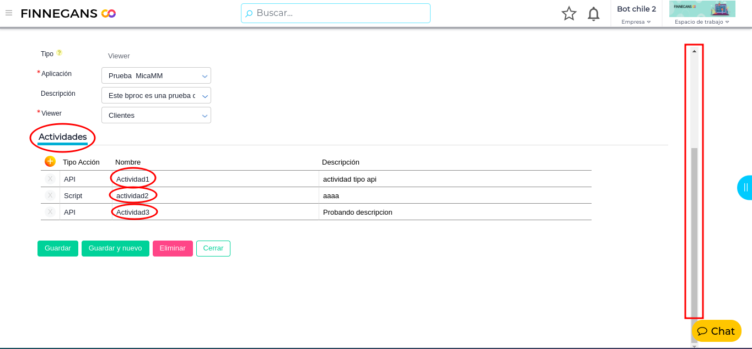This screenshot has height=349, width=752.
Task: Click description 'aaaa'
Action: point(331,195)
